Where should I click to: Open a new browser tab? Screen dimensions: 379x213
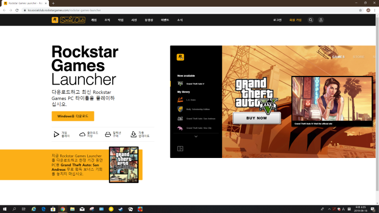[53, 3]
